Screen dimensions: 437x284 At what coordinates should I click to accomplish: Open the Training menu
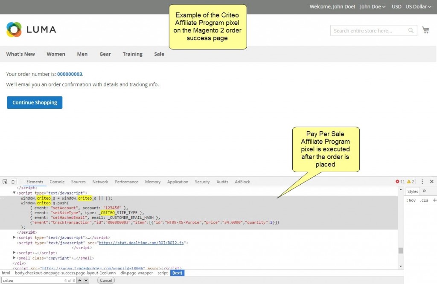click(133, 54)
